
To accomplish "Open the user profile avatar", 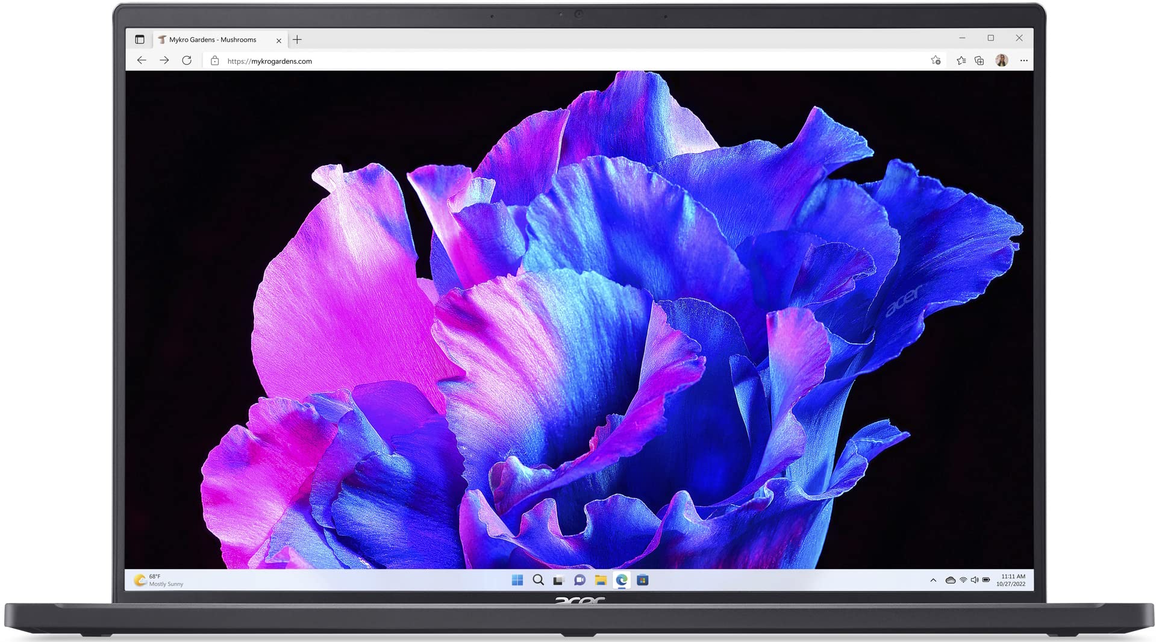I will click(x=1002, y=60).
